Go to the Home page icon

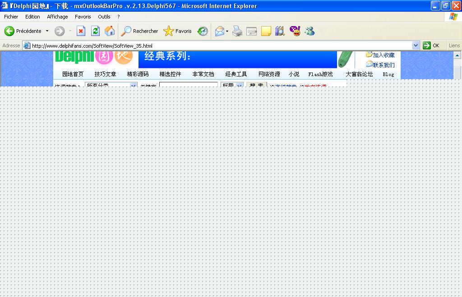pyautogui.click(x=110, y=31)
